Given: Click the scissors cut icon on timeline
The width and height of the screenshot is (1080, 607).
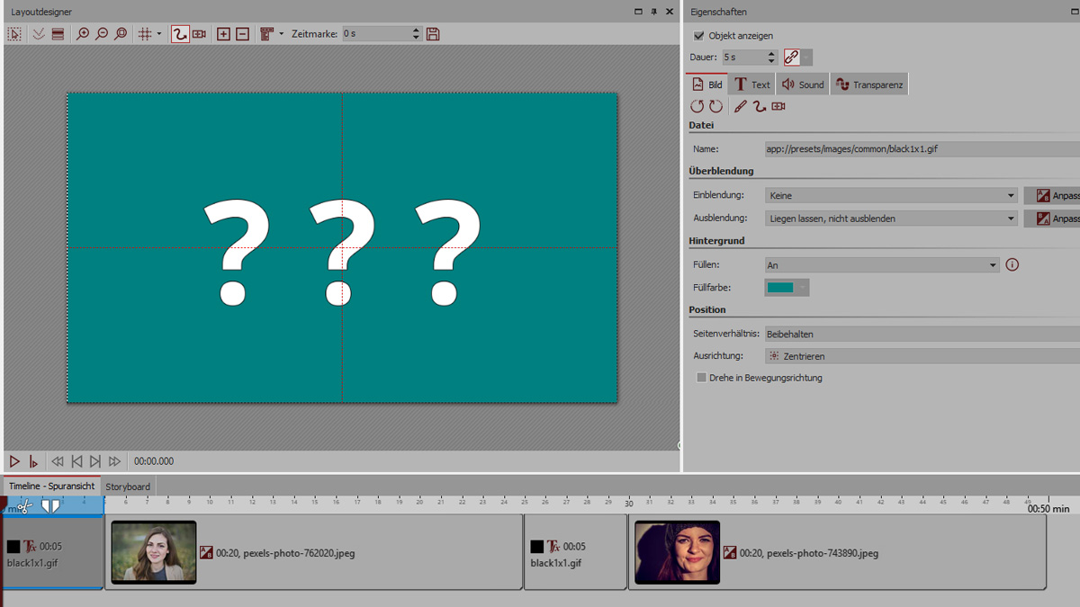Looking at the screenshot, I should coord(24,507).
